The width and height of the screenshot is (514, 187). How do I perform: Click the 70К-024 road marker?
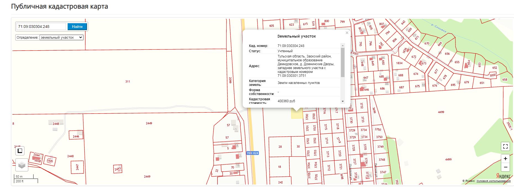(252, 153)
